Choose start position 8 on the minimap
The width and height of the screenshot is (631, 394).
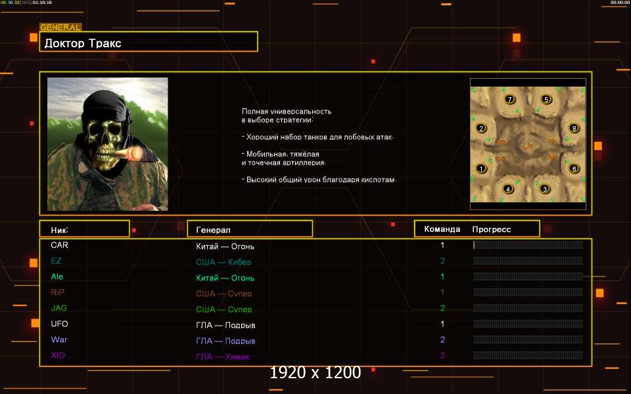[574, 128]
